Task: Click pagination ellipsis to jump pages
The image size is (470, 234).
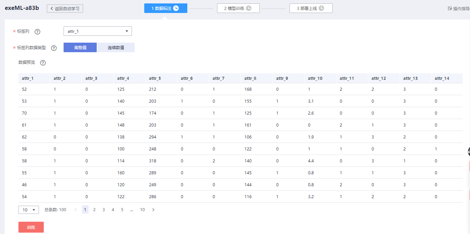Action: point(132,210)
